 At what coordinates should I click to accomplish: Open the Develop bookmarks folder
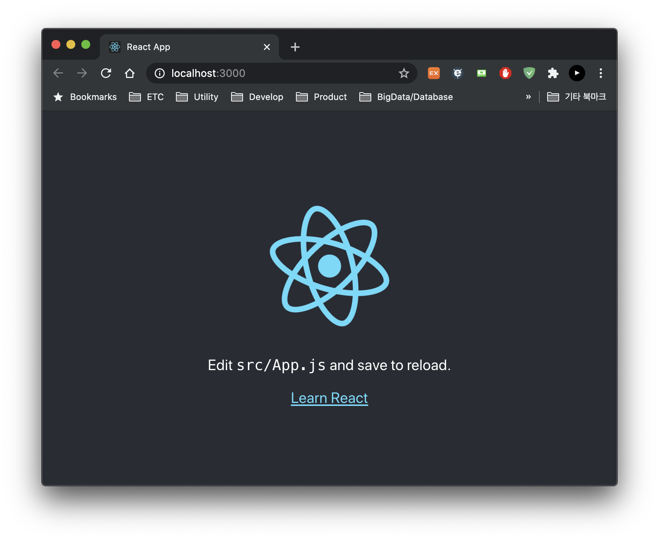tap(257, 97)
